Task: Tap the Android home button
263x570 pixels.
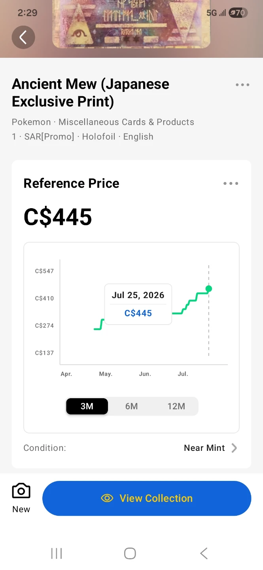Action: pyautogui.click(x=130, y=553)
